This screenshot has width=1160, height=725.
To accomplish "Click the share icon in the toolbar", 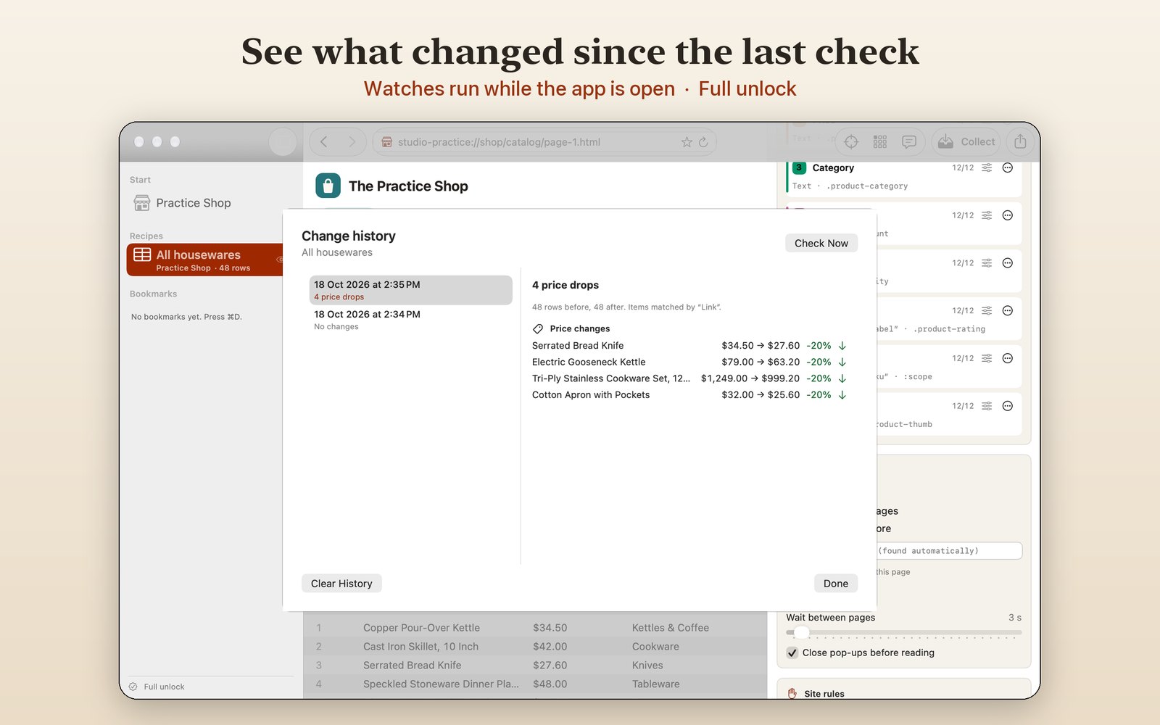I will click(1020, 141).
